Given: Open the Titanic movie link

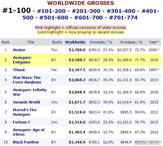Looking at the screenshot, I should (19, 70).
